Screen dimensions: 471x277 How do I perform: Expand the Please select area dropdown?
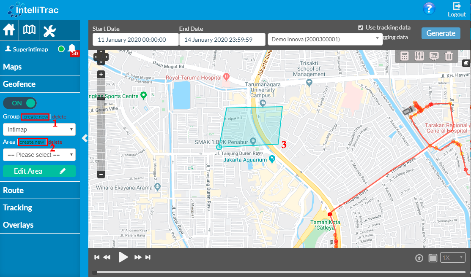(39, 155)
